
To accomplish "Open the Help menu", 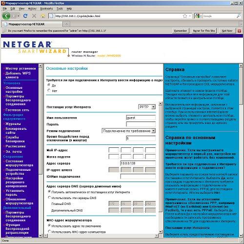I will point(69,9).
